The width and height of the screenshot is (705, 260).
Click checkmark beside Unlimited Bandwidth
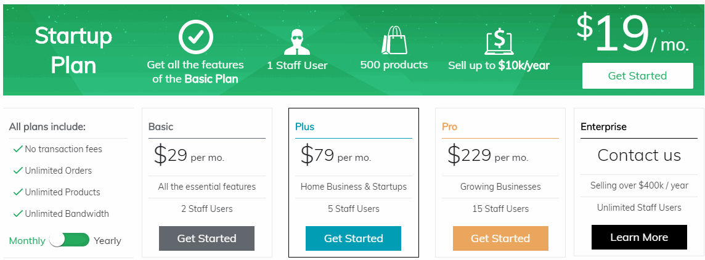18,214
